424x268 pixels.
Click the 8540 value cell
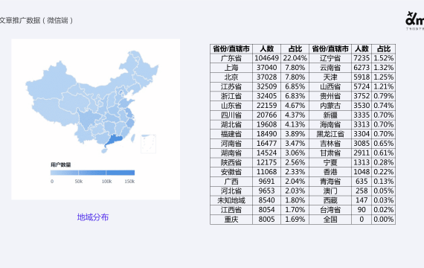(x=266, y=200)
